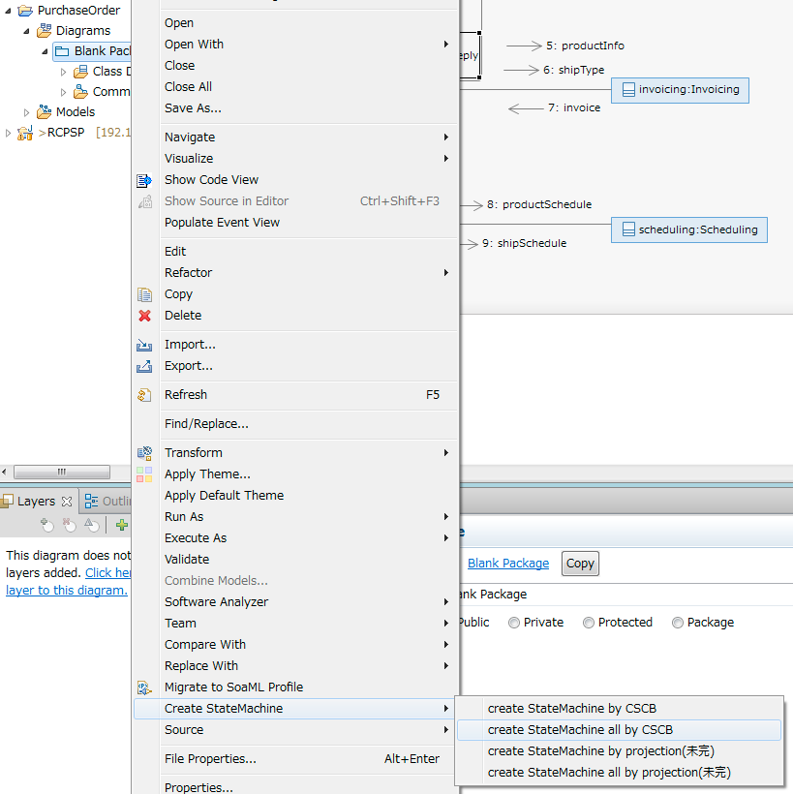Switch to the Layers tab
793x794 pixels.
(x=36, y=502)
